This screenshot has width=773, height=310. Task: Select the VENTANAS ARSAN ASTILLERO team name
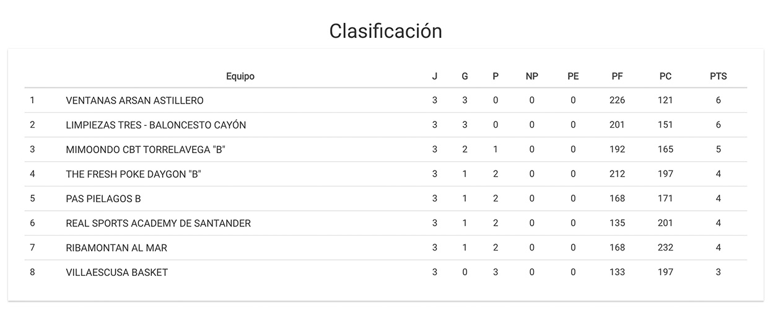tap(134, 100)
